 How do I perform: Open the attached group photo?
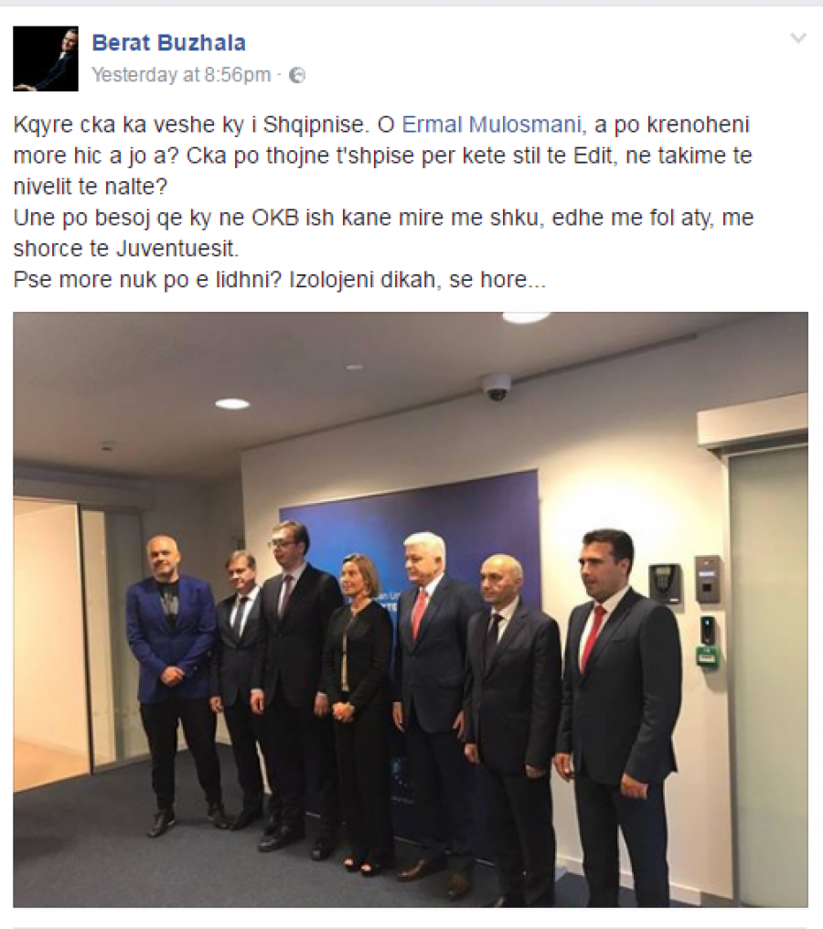point(411,610)
